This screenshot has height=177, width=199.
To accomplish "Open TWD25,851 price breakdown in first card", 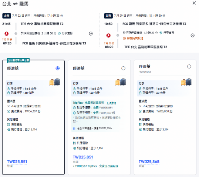I will click(17, 161).
